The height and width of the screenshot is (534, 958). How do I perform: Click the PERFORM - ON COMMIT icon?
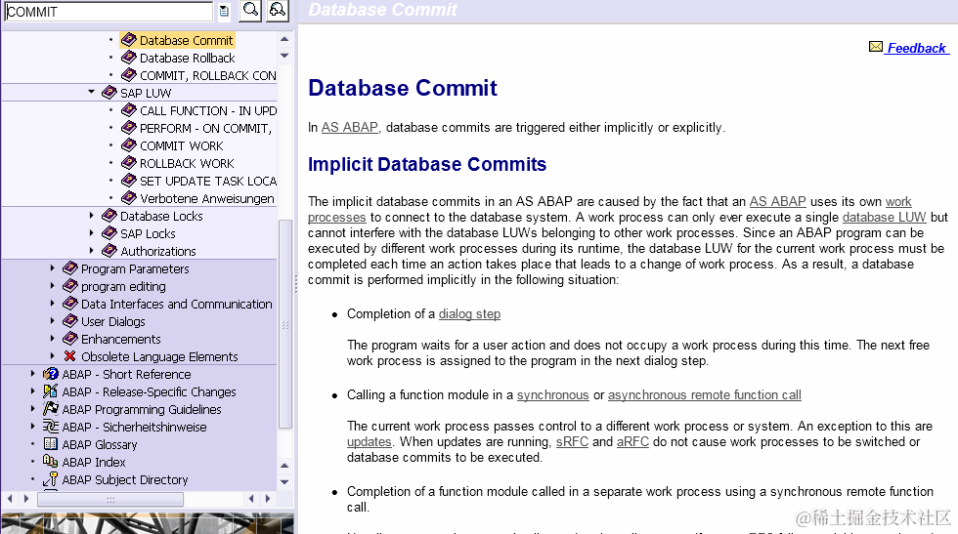click(x=128, y=128)
